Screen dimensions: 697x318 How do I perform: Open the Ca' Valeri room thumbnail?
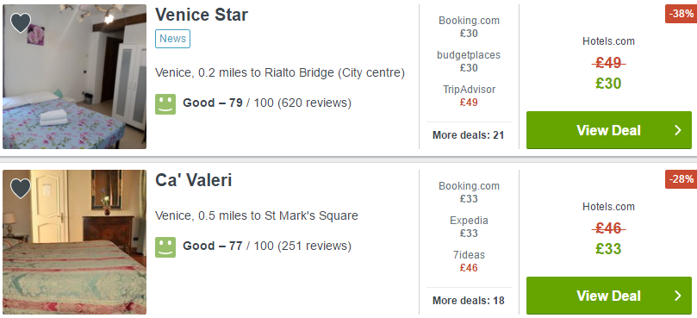coord(74,242)
